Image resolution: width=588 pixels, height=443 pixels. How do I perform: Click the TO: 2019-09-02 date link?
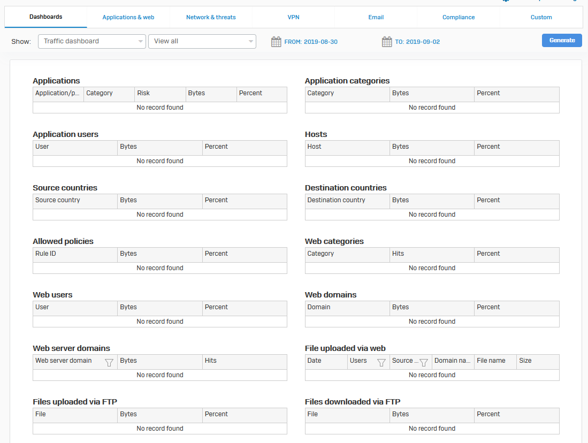click(x=417, y=42)
